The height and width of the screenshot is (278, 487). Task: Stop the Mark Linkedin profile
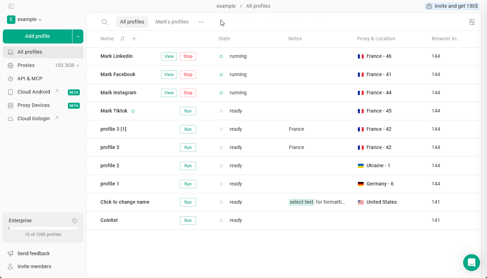[x=188, y=56]
